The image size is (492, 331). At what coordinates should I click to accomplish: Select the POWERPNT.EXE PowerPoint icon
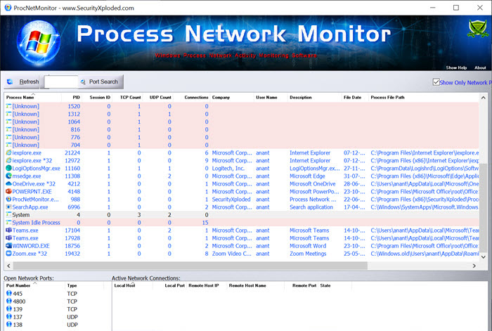coord(8,191)
